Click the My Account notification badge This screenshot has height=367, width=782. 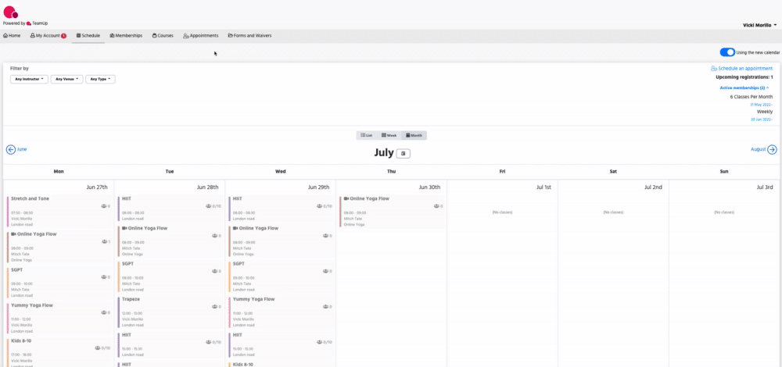coord(63,35)
